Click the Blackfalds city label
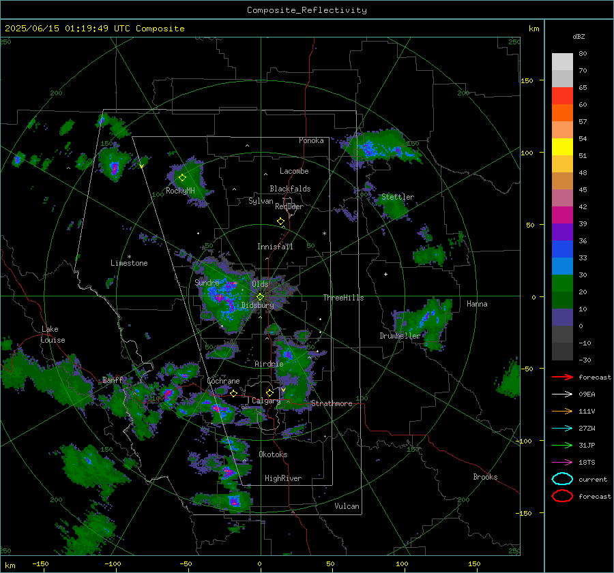 (x=290, y=189)
